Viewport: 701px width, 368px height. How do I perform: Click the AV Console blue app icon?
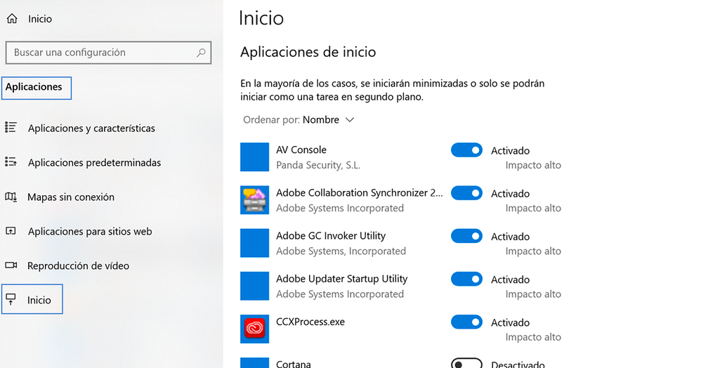coord(254,157)
